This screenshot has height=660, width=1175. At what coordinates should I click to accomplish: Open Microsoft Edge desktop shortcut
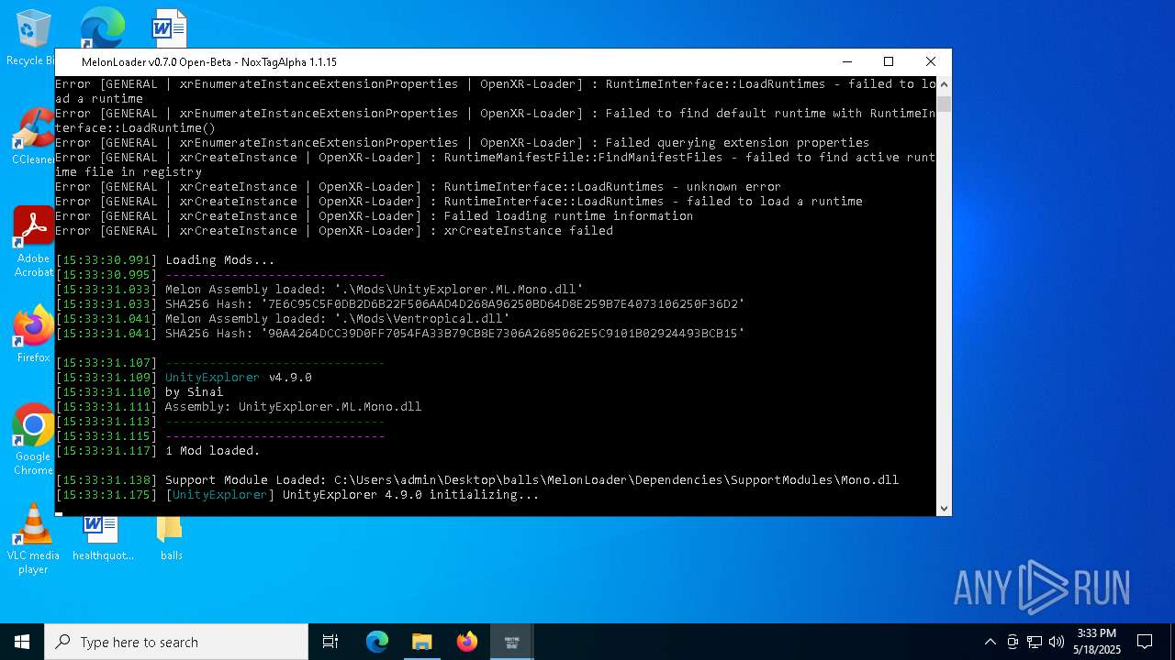point(101,27)
